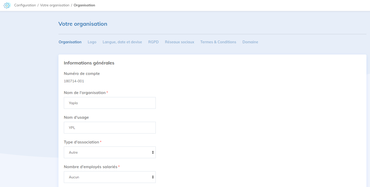370x187 pixels.
Task: Open the Votre organisation breadcrumb link
Action: click(55, 5)
